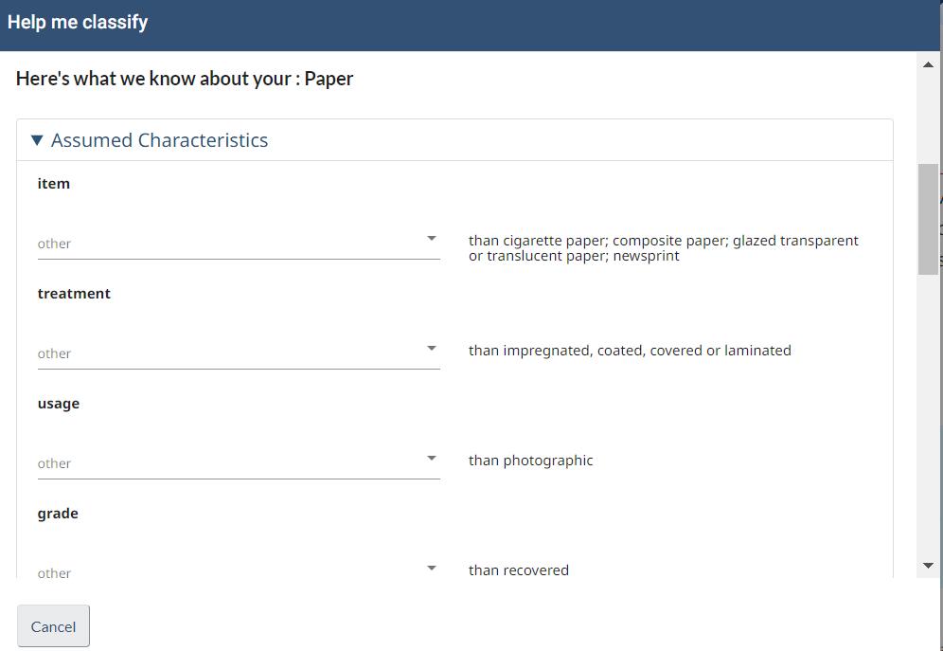This screenshot has height=651, width=943.
Task: Open the usage dropdown arrow
Action: pos(432,459)
